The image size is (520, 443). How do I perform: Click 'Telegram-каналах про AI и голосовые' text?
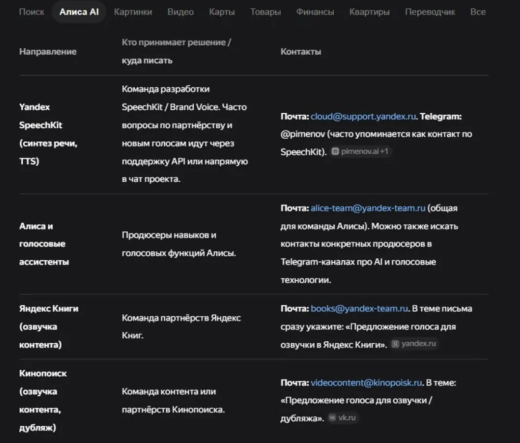coord(358,262)
